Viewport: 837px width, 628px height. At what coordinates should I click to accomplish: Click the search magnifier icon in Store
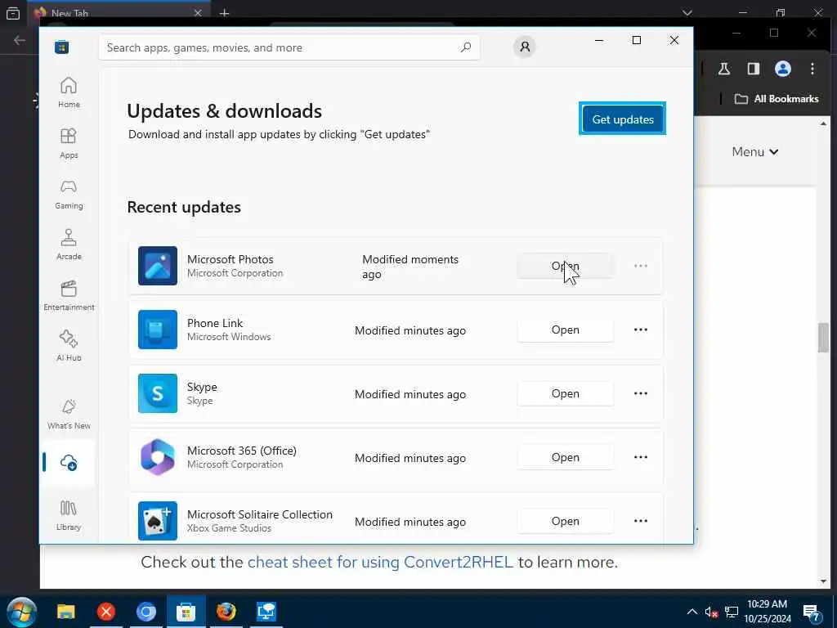pyautogui.click(x=465, y=47)
